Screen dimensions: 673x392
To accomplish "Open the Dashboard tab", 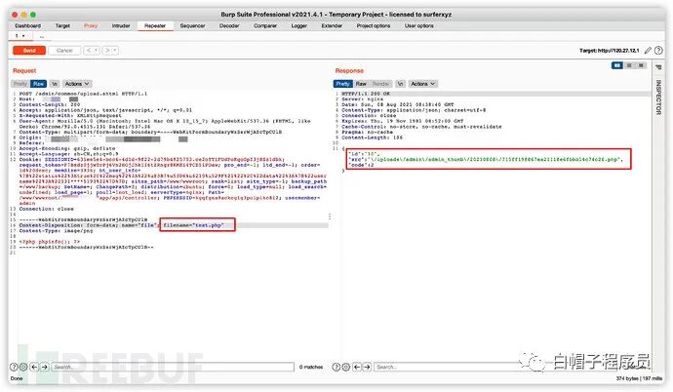I will point(28,25).
